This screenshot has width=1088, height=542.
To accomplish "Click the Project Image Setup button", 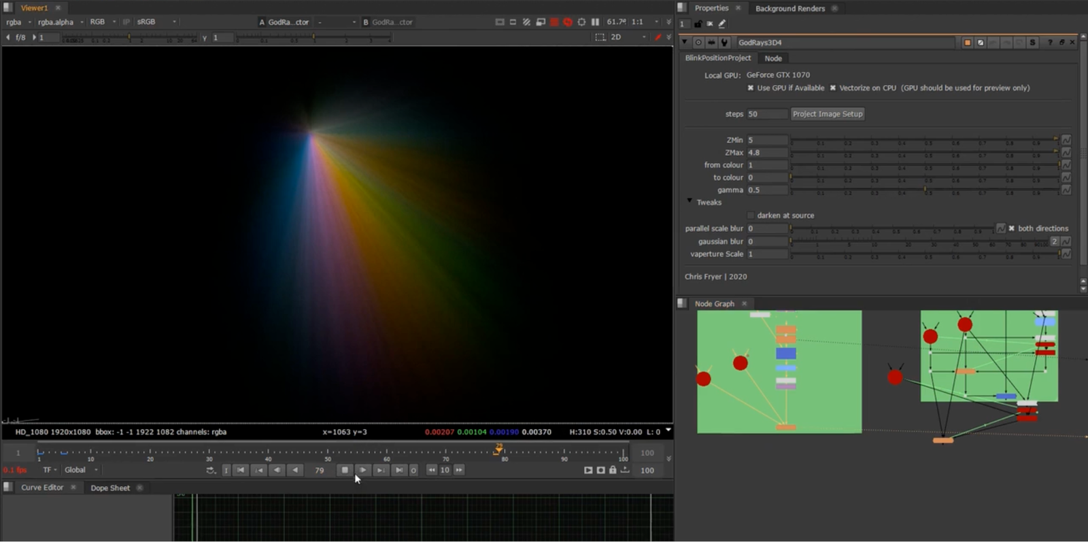I will point(828,114).
